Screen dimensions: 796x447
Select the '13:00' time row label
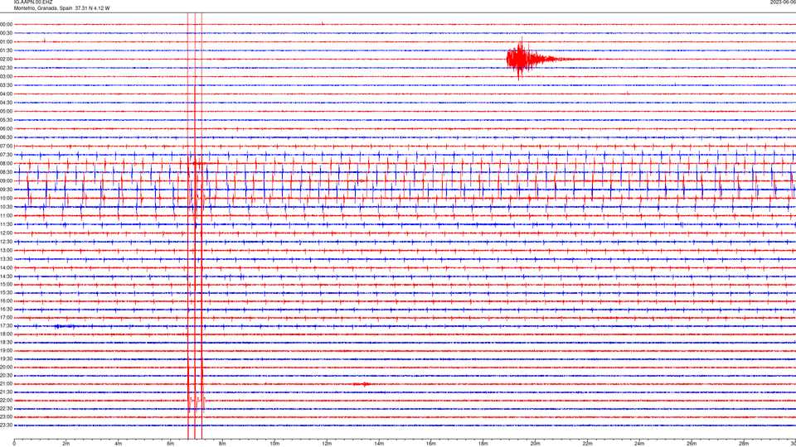point(6,250)
